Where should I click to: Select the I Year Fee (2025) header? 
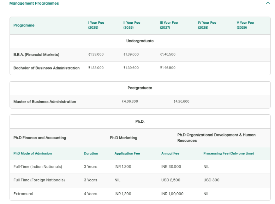(x=96, y=25)
